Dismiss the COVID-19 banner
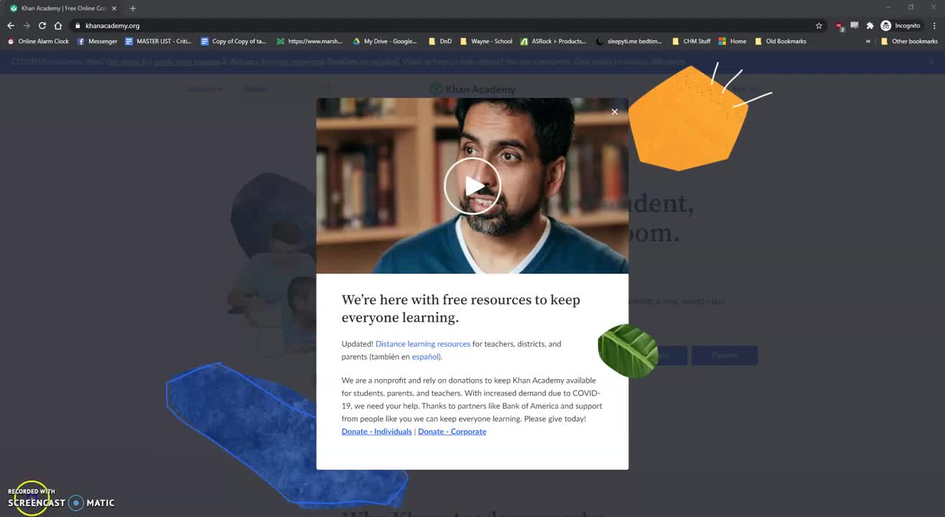 click(931, 62)
